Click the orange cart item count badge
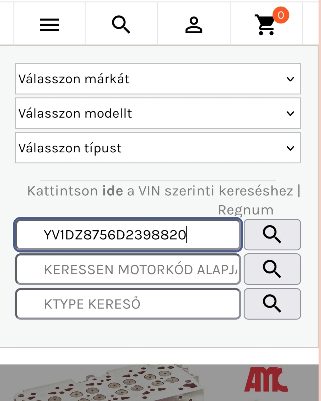Viewport: 321px width, 401px height. point(281,15)
